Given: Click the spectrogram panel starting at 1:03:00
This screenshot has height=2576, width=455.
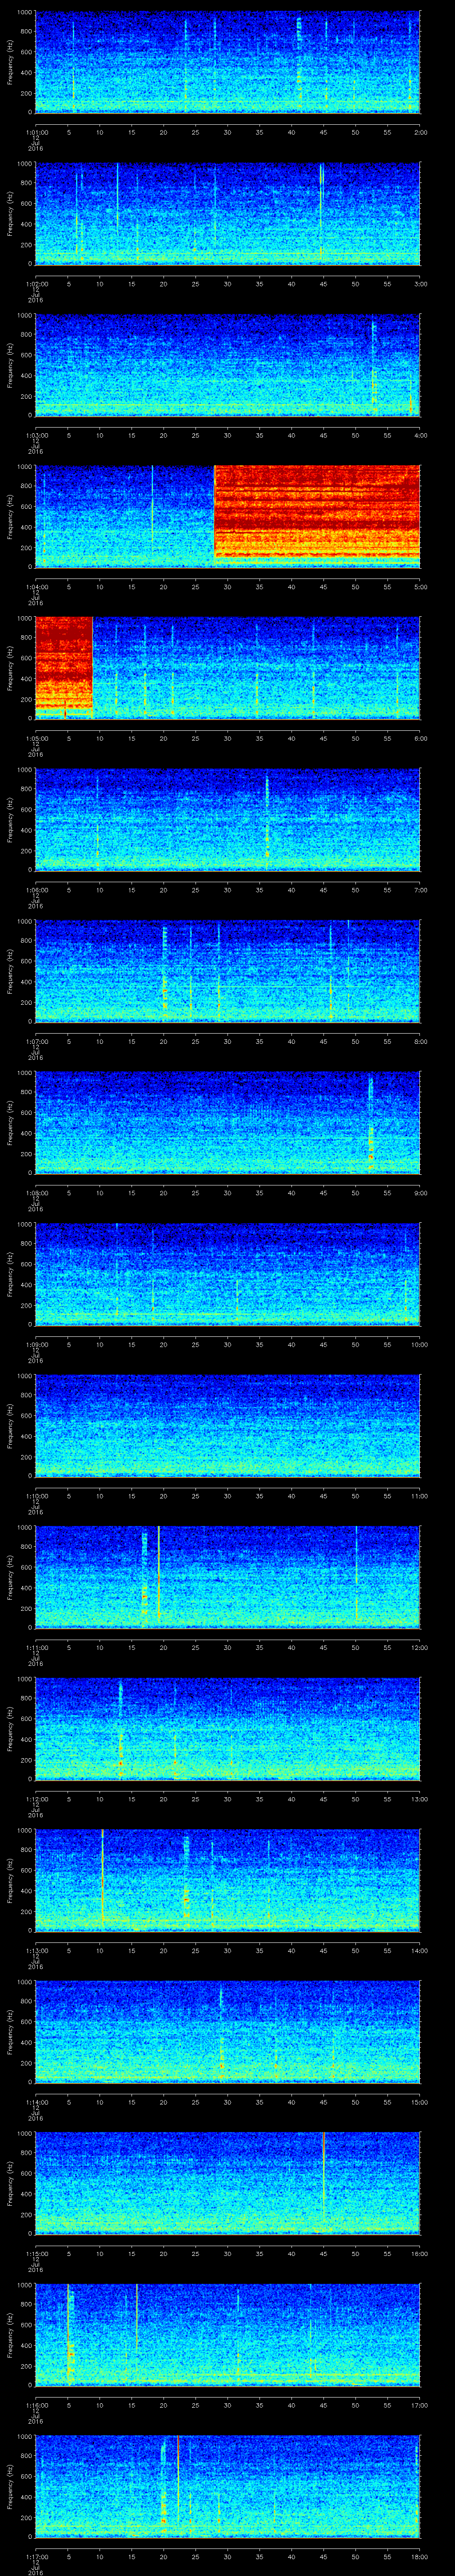Looking at the screenshot, I should 227,365.
